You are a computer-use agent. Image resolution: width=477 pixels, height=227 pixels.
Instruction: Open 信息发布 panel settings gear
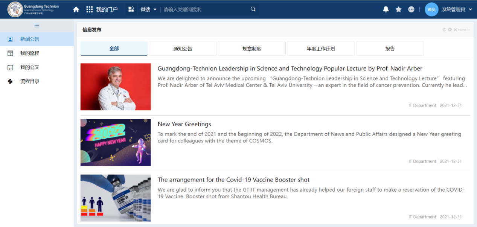tap(450, 30)
